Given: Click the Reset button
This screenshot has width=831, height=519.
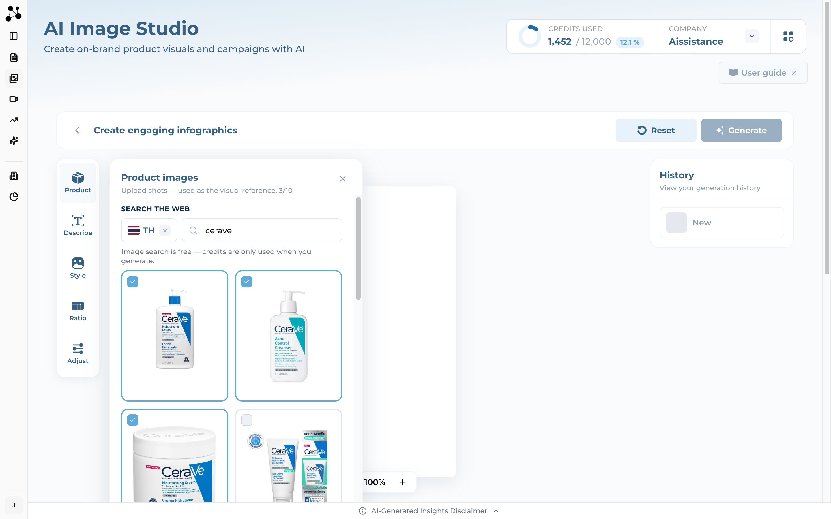Looking at the screenshot, I should coord(656,130).
